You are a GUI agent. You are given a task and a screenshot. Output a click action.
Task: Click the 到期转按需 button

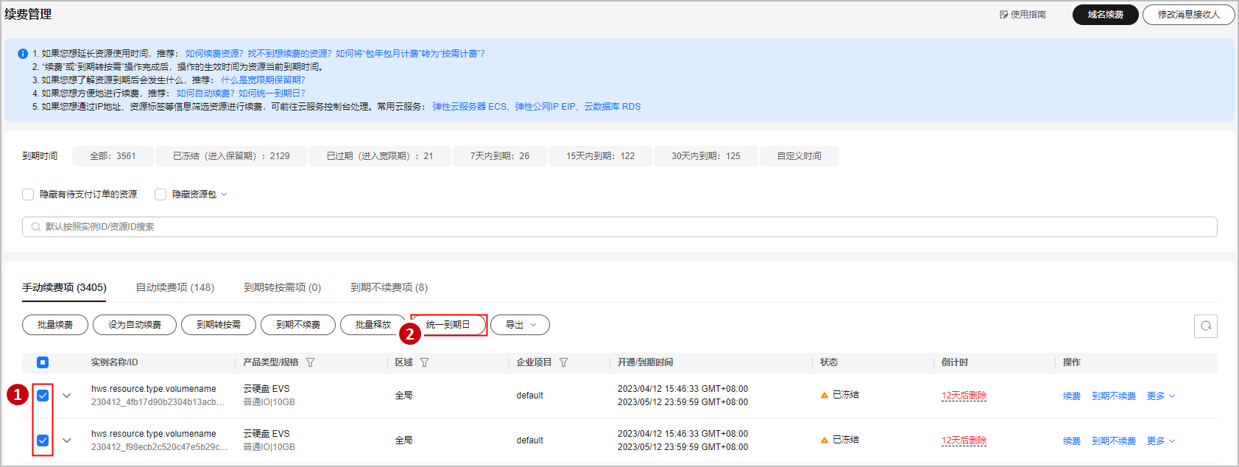point(219,325)
